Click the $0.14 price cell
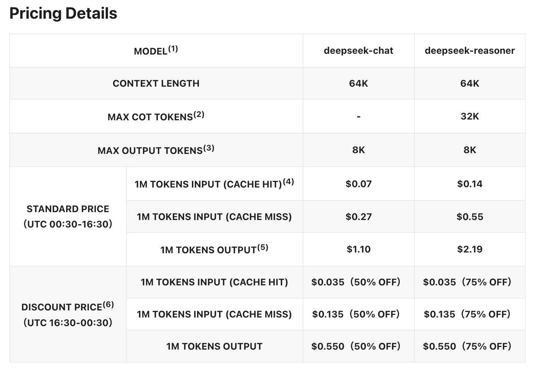The height and width of the screenshot is (375, 539). 470,184
